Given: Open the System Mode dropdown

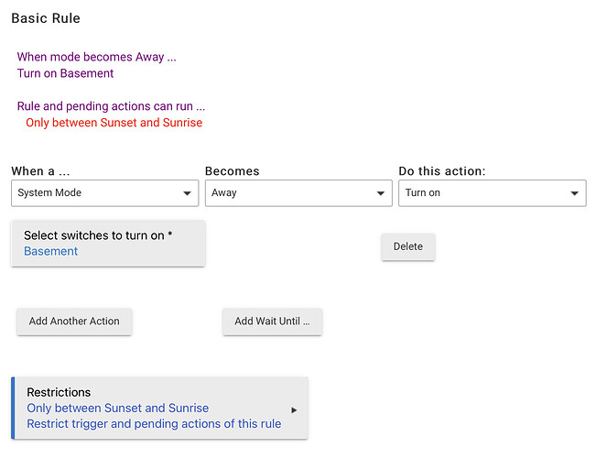Looking at the screenshot, I should pyautogui.click(x=105, y=192).
